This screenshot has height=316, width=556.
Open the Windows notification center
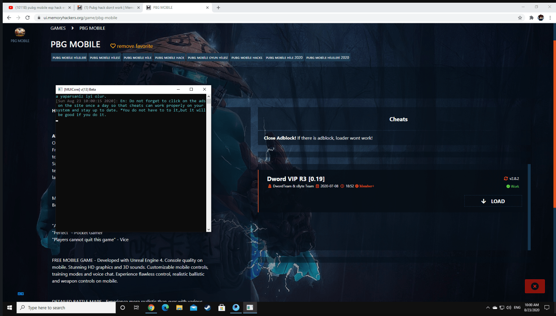pos(547,308)
